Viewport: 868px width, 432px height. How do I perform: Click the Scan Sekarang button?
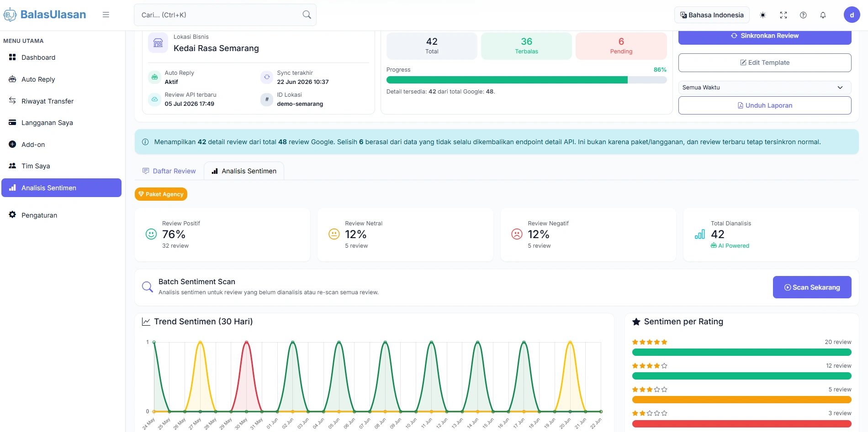pyautogui.click(x=812, y=287)
